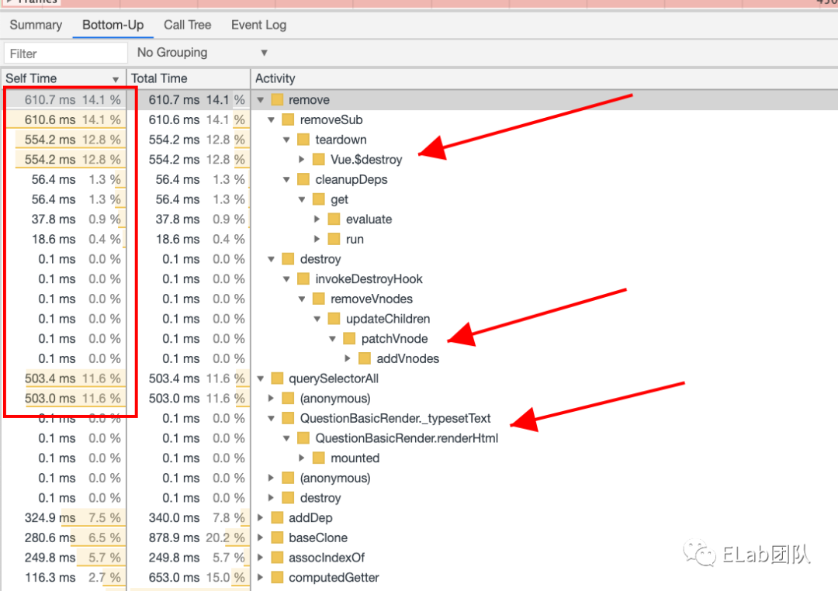
Task: Click the run category icon
Action: pyautogui.click(x=334, y=239)
